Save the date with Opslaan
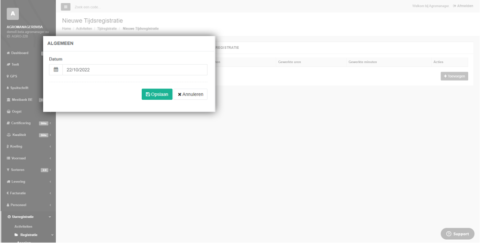 point(157,94)
